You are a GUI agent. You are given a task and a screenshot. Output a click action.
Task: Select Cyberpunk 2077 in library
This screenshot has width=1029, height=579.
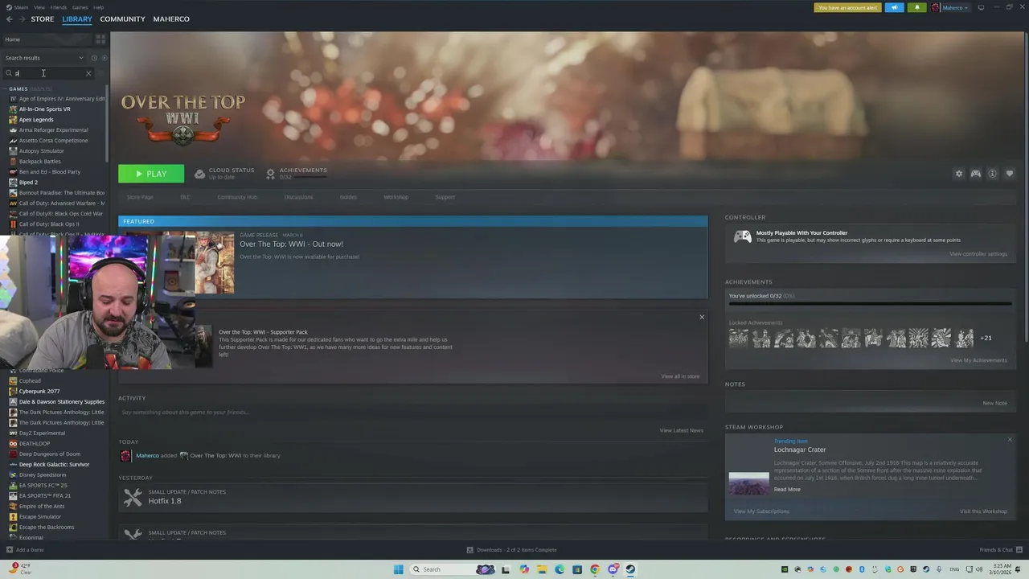click(x=39, y=392)
